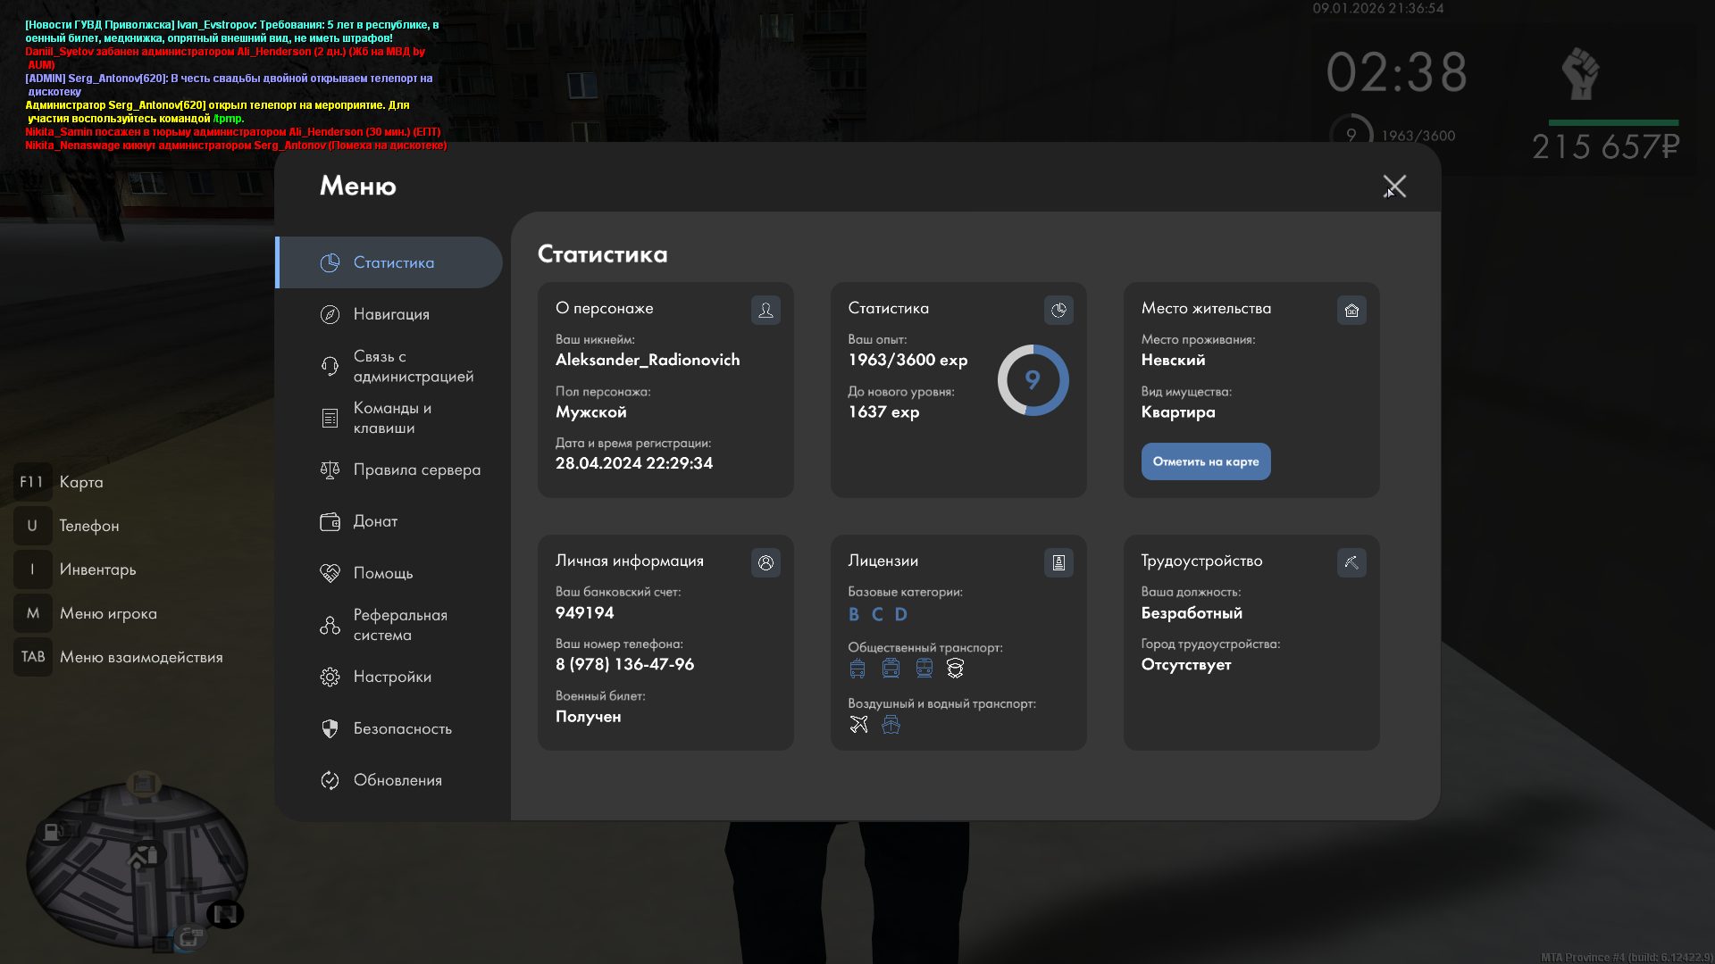Open the Донат section

coord(374,521)
